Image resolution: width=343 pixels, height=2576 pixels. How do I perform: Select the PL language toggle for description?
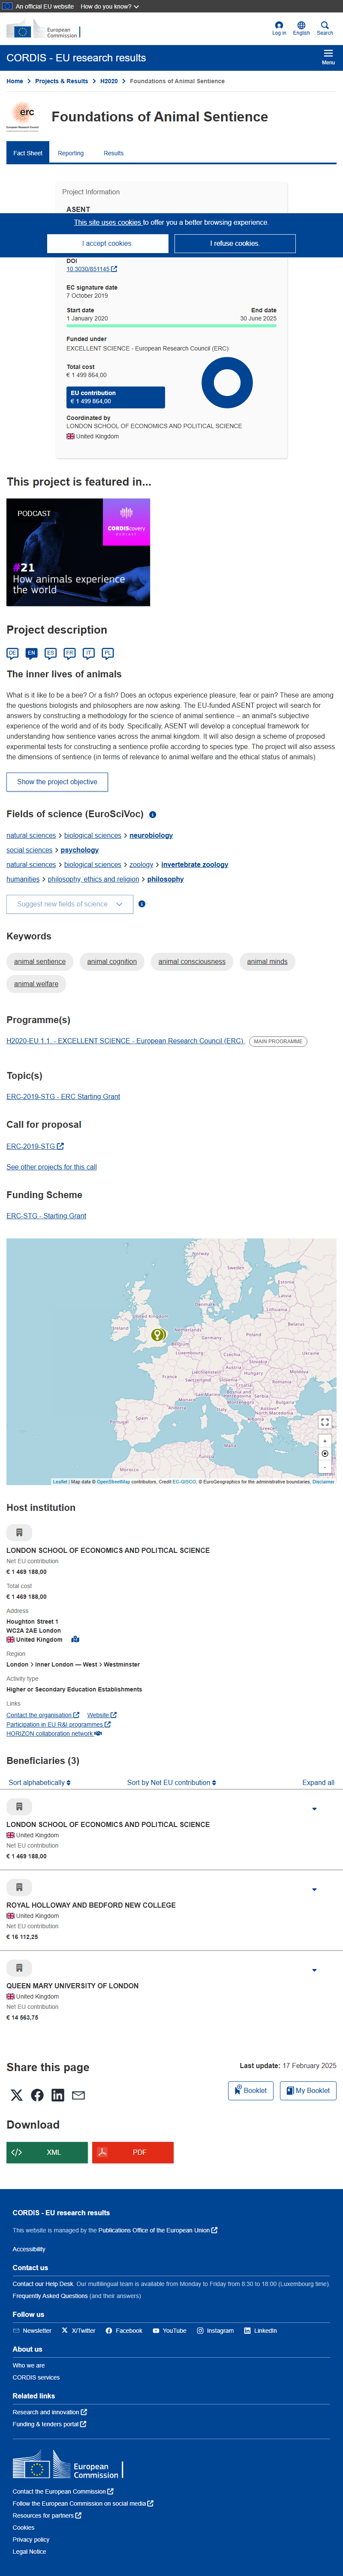(107, 653)
